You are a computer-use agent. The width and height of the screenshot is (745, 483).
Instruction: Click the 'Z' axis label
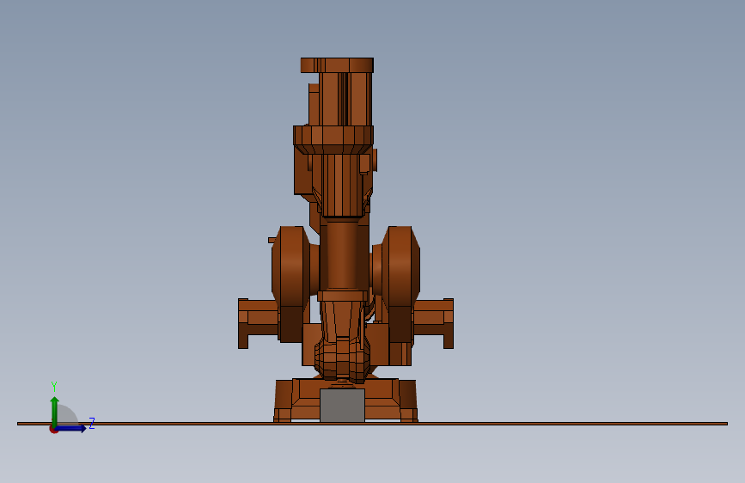point(92,423)
